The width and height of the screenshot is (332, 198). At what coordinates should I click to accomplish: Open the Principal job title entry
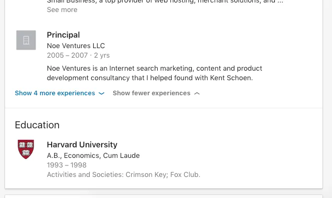tap(63, 35)
